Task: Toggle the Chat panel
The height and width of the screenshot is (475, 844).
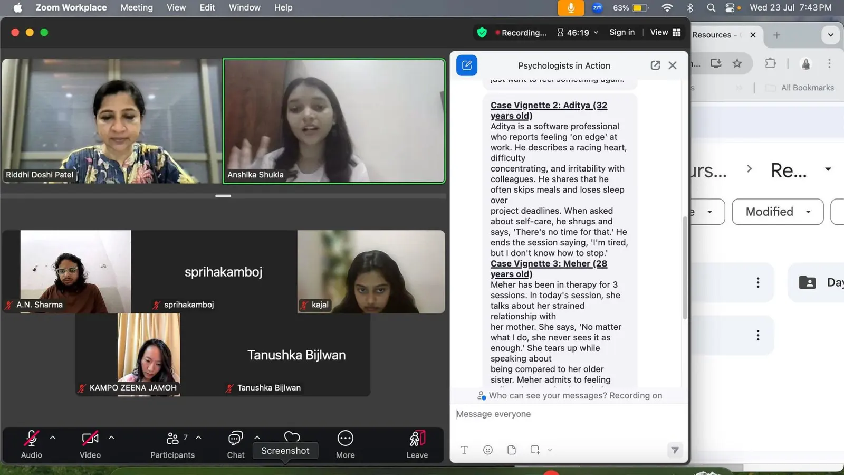Action: point(235,445)
